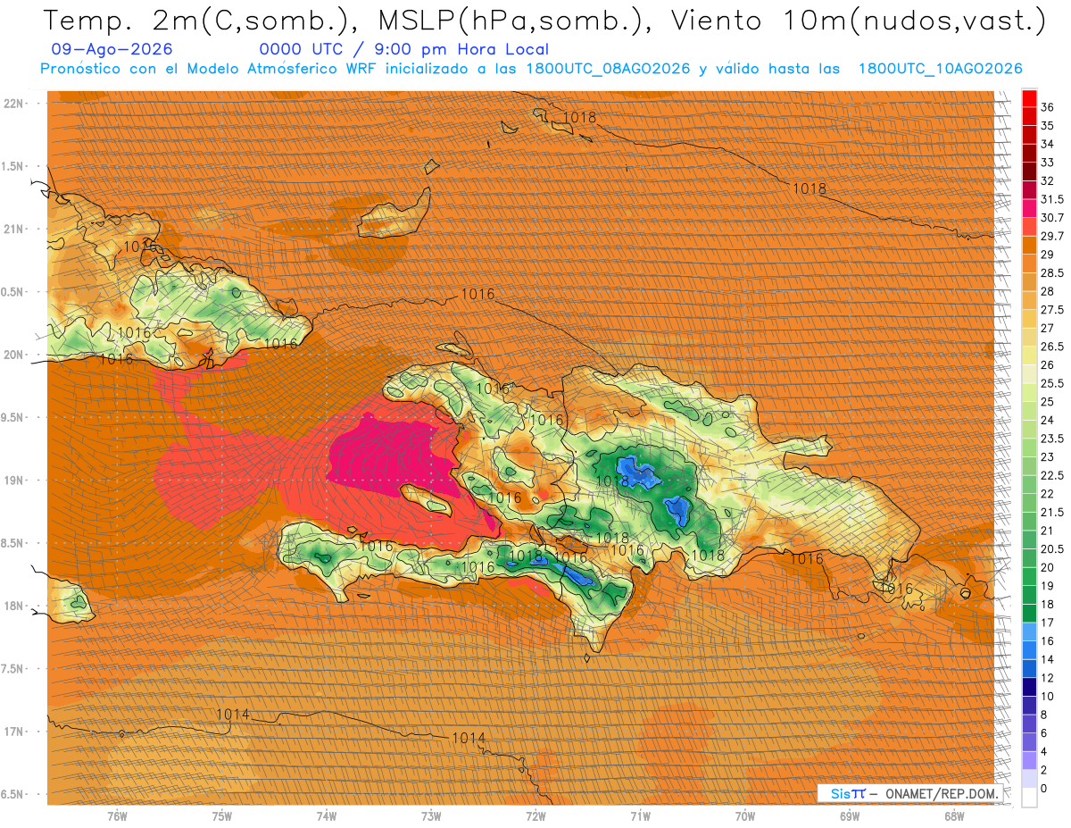Viewport: 1071px width, 828px height.
Task: Click the '71W' longitude axis label
Action: tap(640, 816)
